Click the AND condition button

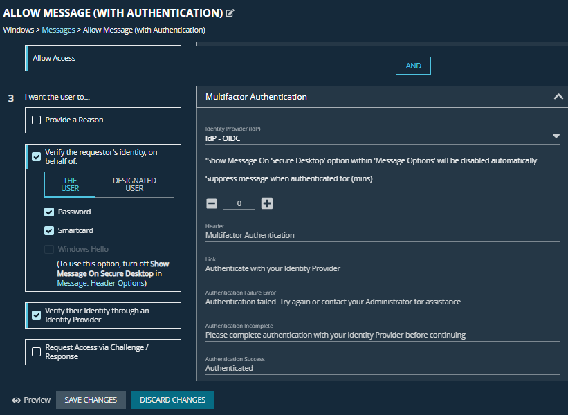pyautogui.click(x=413, y=66)
